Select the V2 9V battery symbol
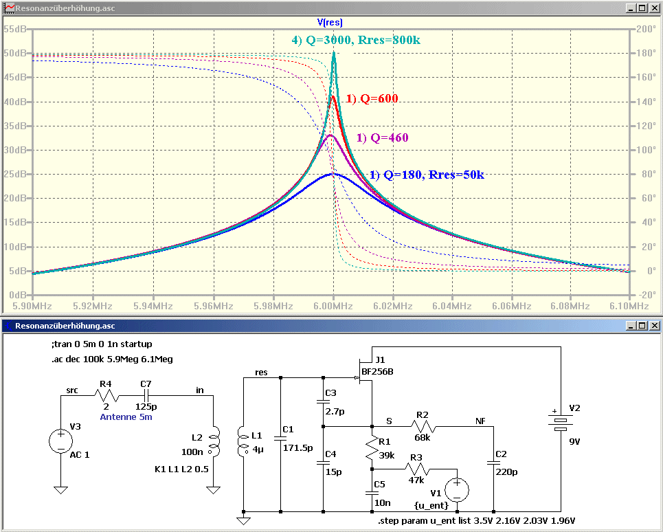The height and width of the screenshot is (532, 663). (x=561, y=421)
